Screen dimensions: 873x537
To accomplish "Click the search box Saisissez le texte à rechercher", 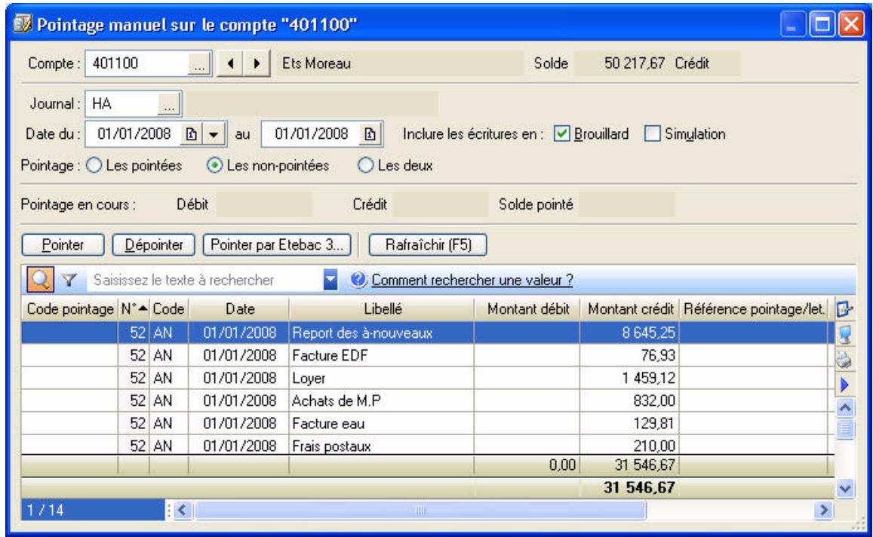I will point(205,280).
